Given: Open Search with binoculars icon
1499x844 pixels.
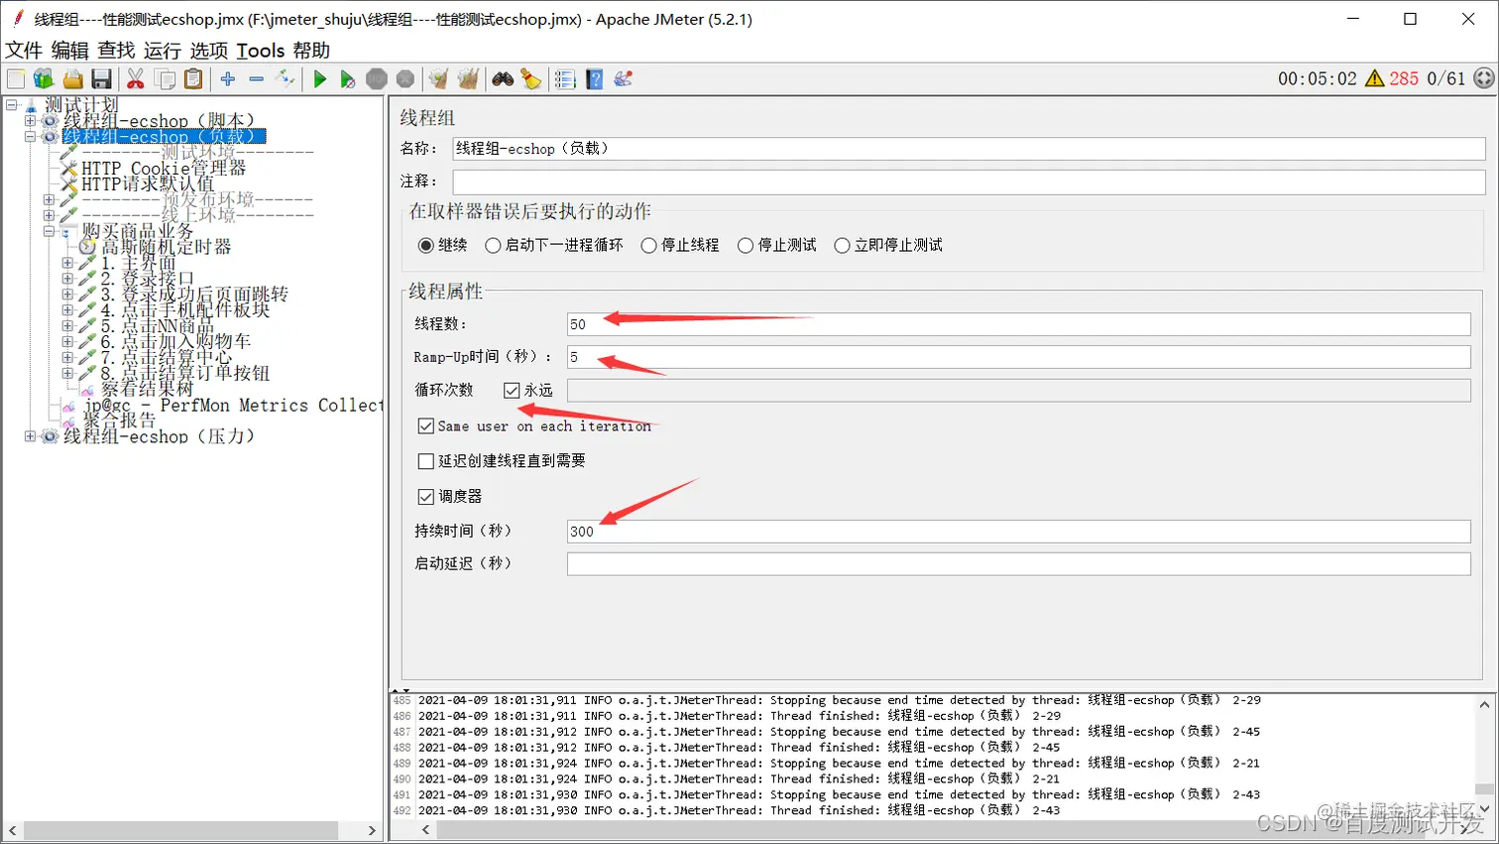Looking at the screenshot, I should [503, 79].
